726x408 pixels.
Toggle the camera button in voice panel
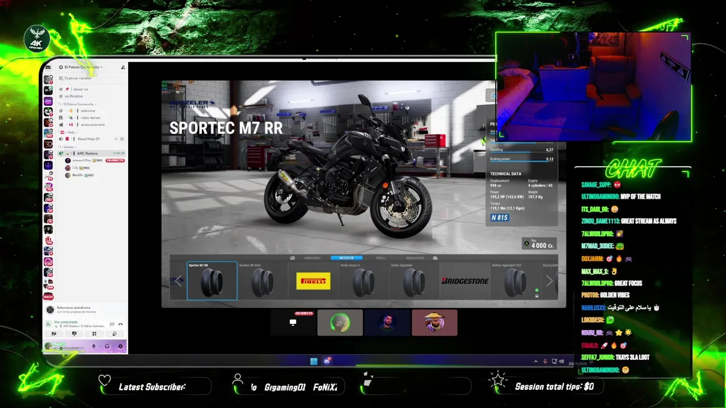tap(54, 334)
